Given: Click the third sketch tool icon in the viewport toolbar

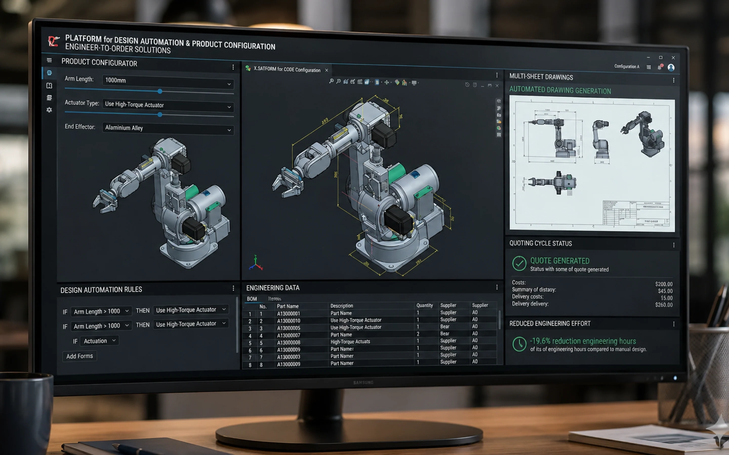Looking at the screenshot, I should pyautogui.click(x=346, y=81).
